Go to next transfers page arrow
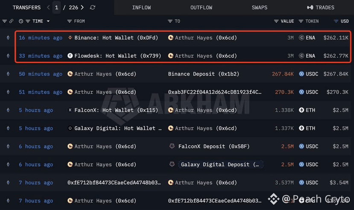 coord(82,7)
